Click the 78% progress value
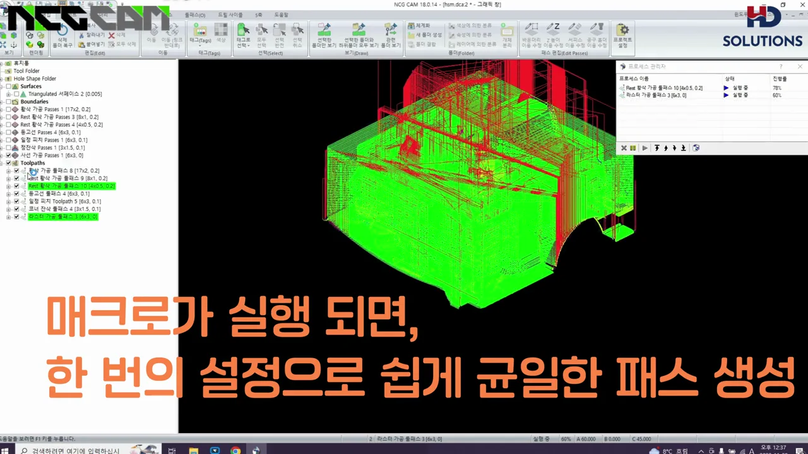 pyautogui.click(x=777, y=88)
